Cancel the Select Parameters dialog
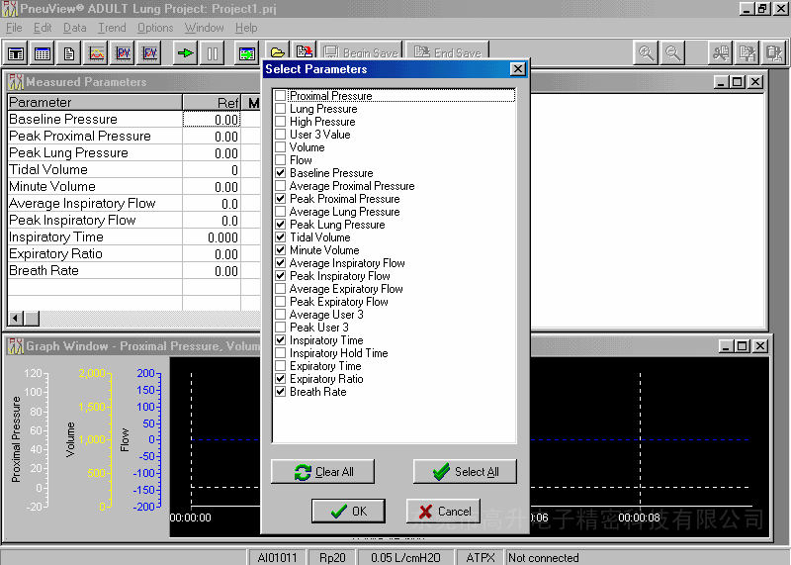Image resolution: width=791 pixels, height=565 pixels. tap(443, 512)
